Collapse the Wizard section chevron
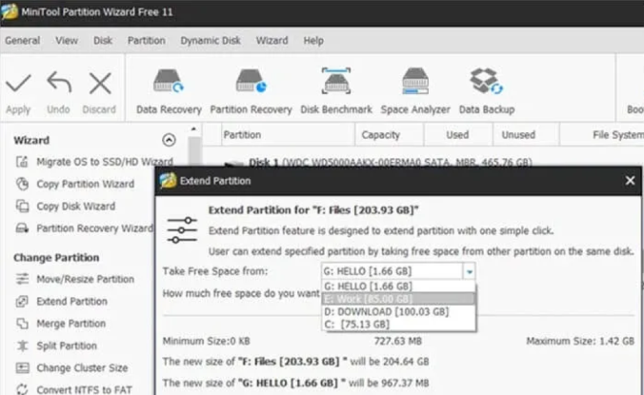The width and height of the screenshot is (644, 395). pos(169,140)
